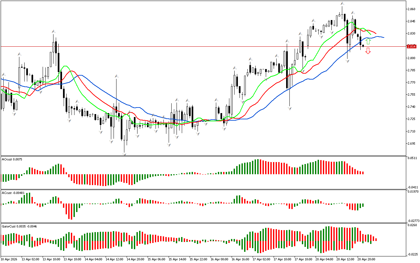Click the green up arrow signal
This screenshot has height=263, width=420.
pyautogui.click(x=368, y=41)
